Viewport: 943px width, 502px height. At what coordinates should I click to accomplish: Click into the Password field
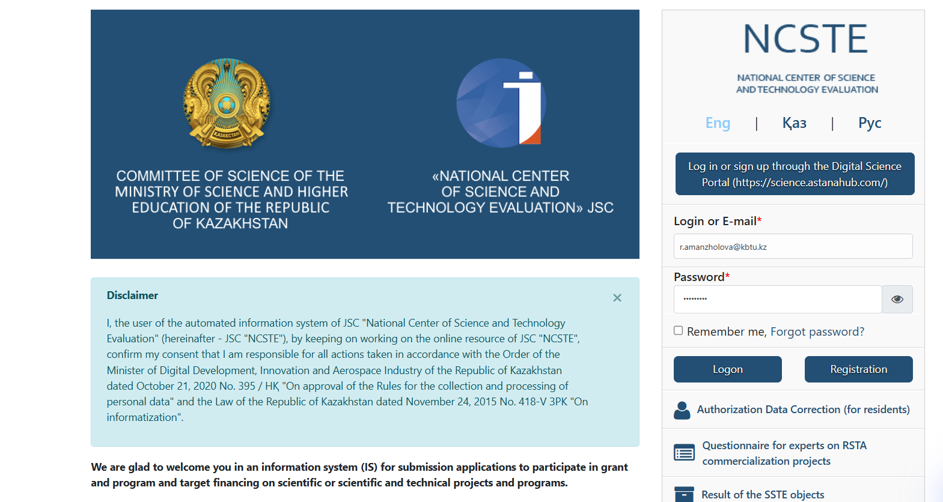[777, 299]
